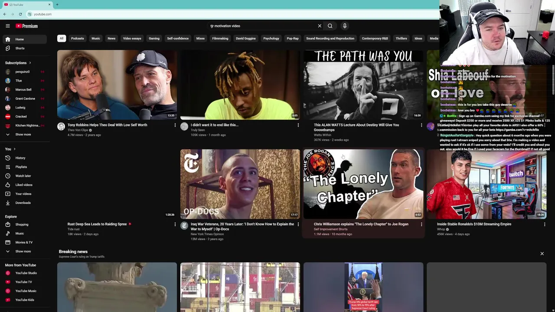
Task: Click the search input field
Action: pos(262,26)
